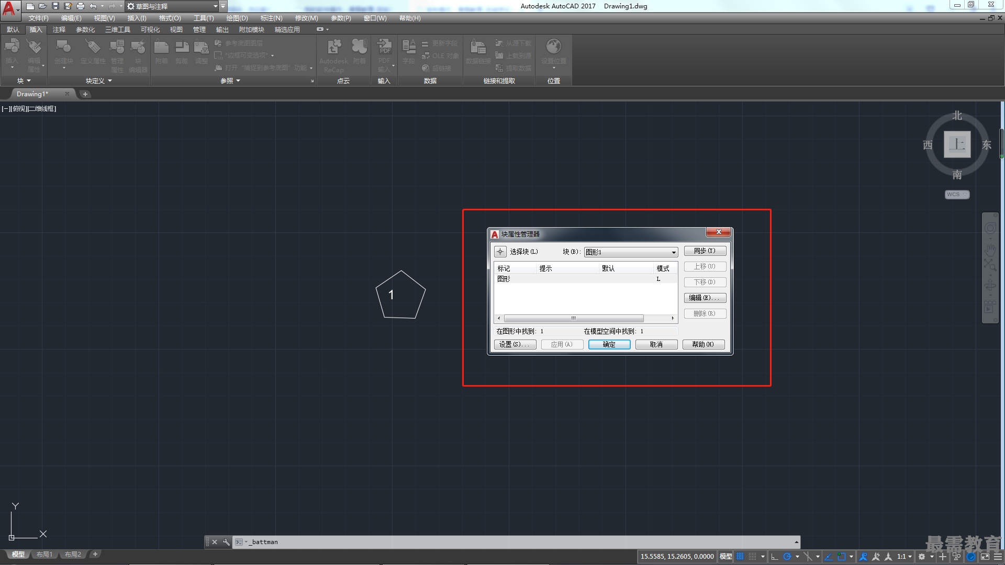Toggle object snap tracking in status bar
1005x565 pixels.
[x=829, y=557]
